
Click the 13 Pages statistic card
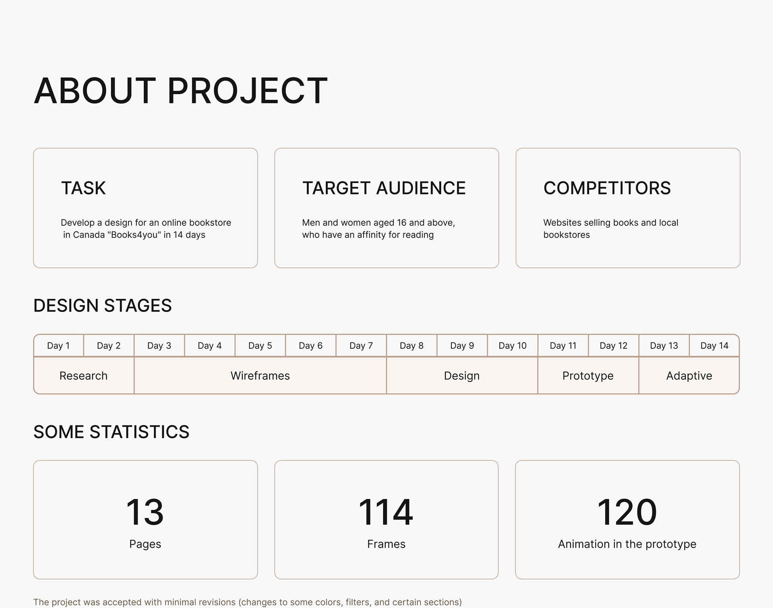click(145, 519)
